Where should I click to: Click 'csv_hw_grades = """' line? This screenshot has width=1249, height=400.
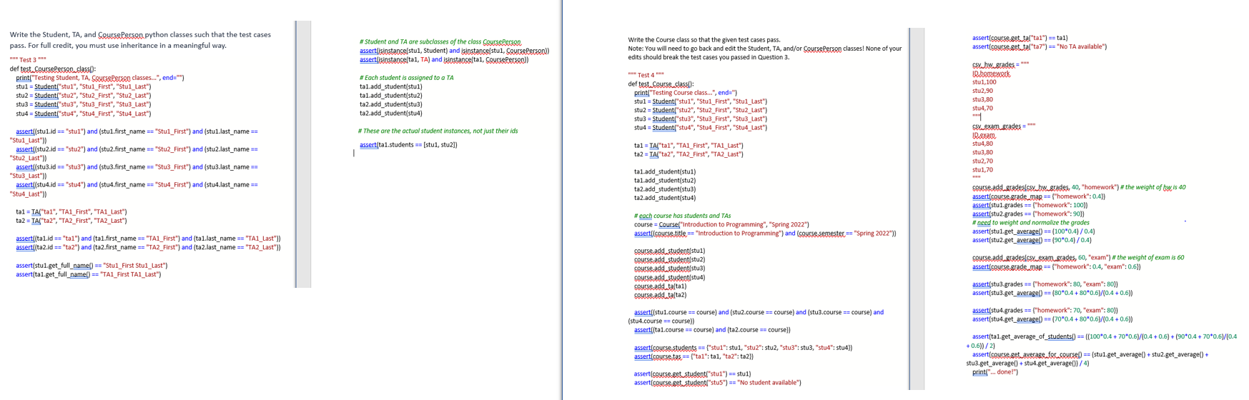(x=1001, y=64)
